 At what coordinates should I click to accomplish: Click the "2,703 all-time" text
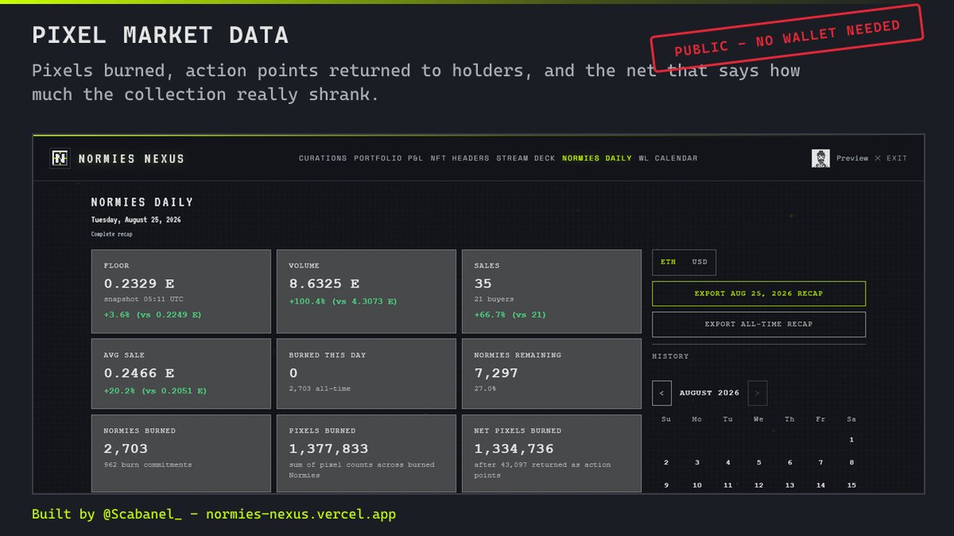319,388
